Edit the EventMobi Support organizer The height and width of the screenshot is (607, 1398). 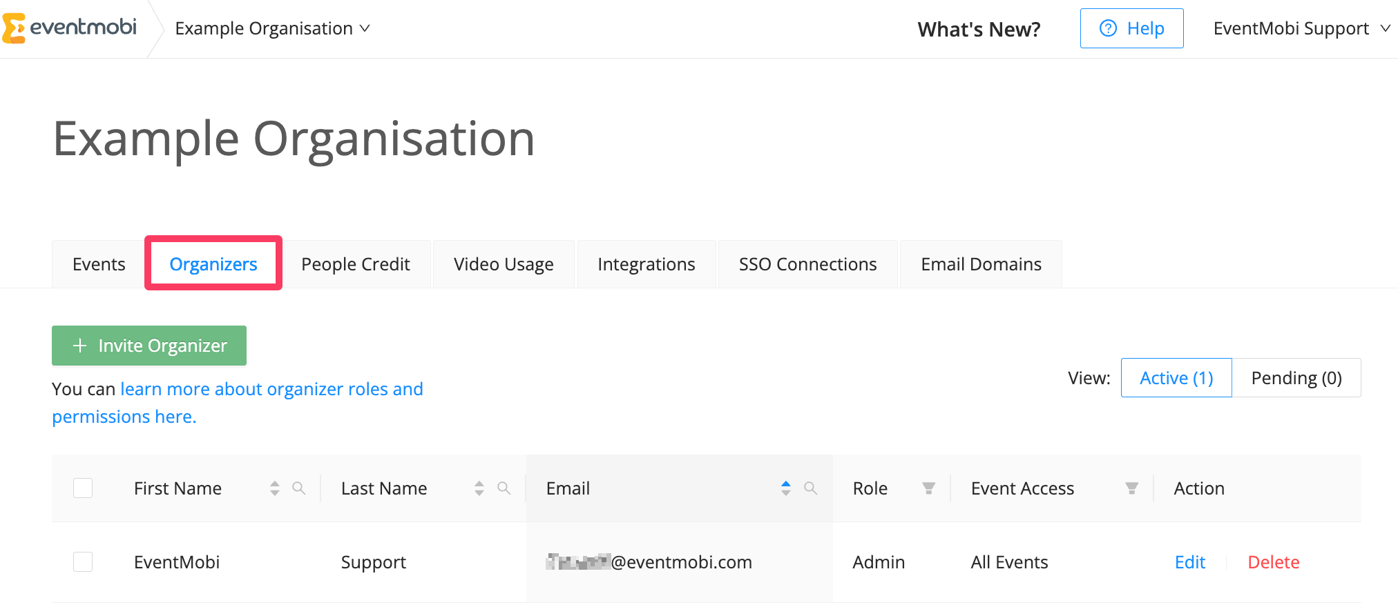(x=1190, y=562)
